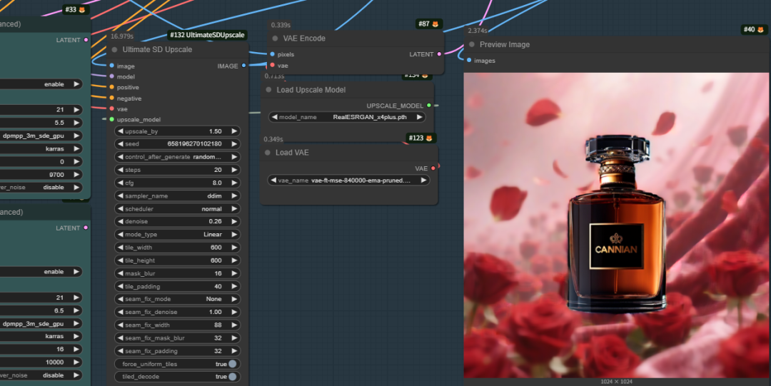The width and height of the screenshot is (771, 386).
Task: Decrease upscale_by with left arrow
Action: tap(121, 131)
